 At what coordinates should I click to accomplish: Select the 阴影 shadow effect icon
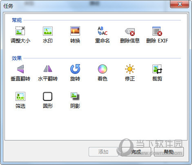click(75, 96)
